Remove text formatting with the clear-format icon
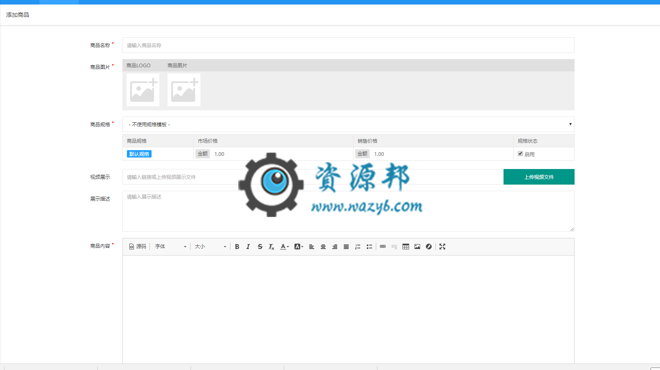Screen dimensions: 660x370 (x=271, y=247)
